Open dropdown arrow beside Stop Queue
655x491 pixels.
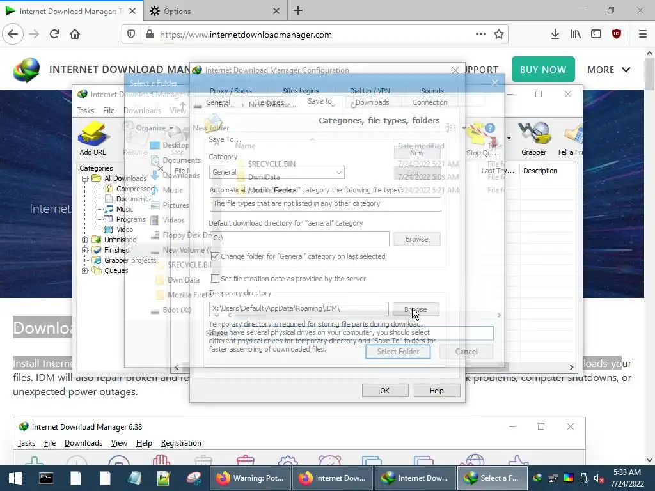509,138
